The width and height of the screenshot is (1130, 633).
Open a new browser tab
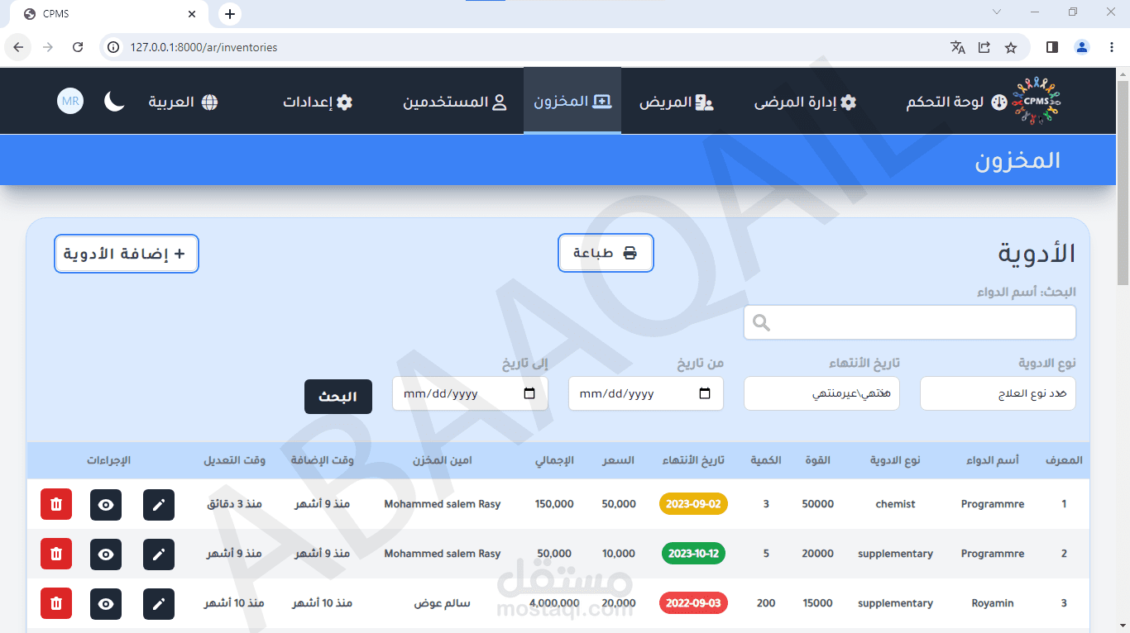click(230, 14)
